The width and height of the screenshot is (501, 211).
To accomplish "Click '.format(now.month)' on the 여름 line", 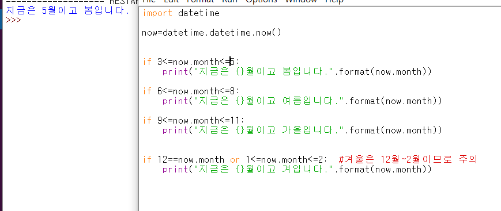I will 393,101.
